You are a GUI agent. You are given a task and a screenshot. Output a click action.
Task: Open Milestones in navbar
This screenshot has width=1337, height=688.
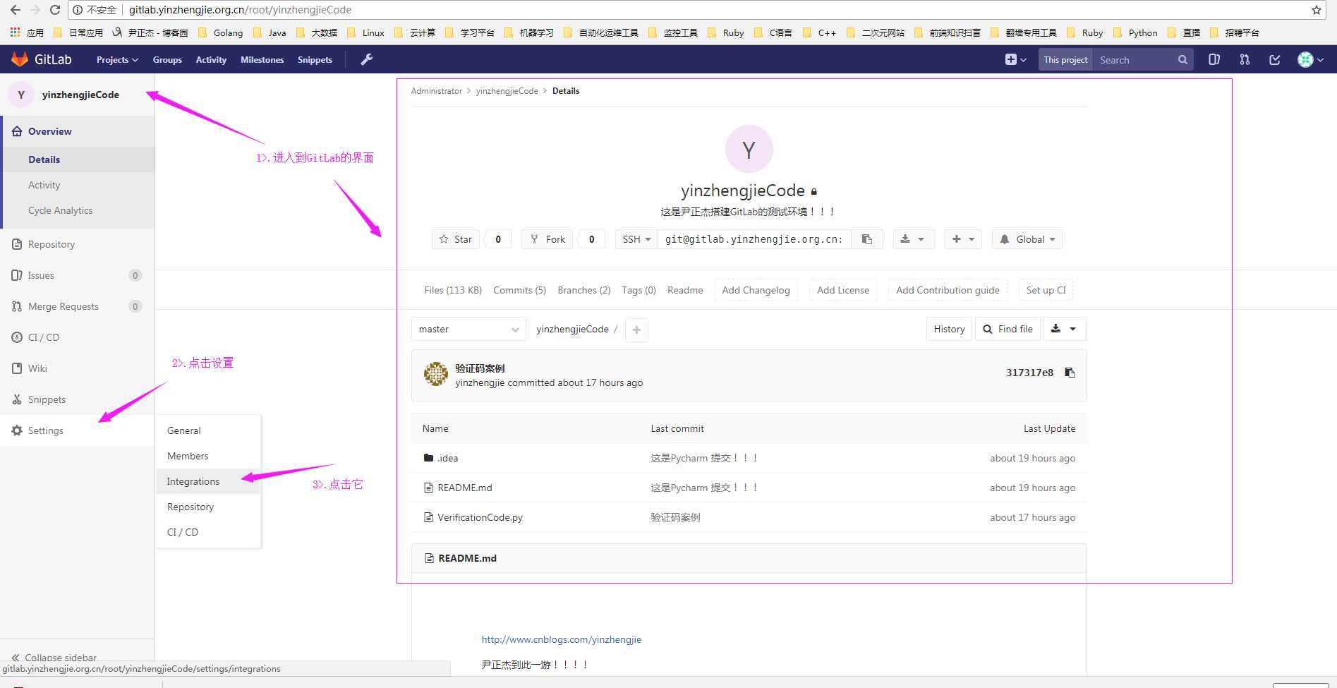pos(262,60)
